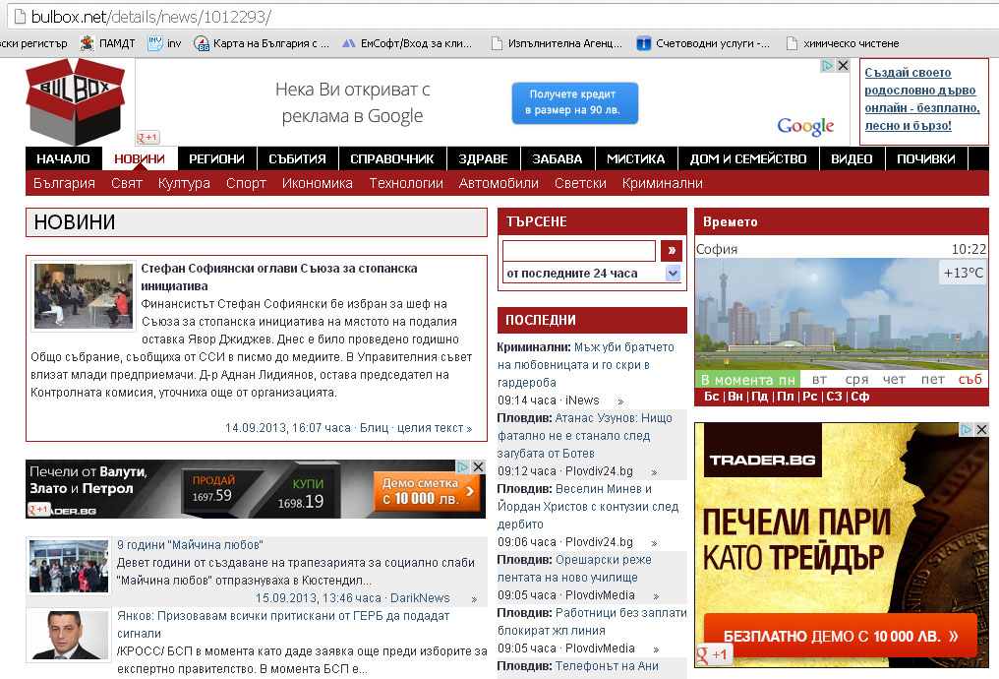Viewport: 999px width, 679px height.
Task: Open the Счетоводни услуги bookmark
Action: (703, 43)
